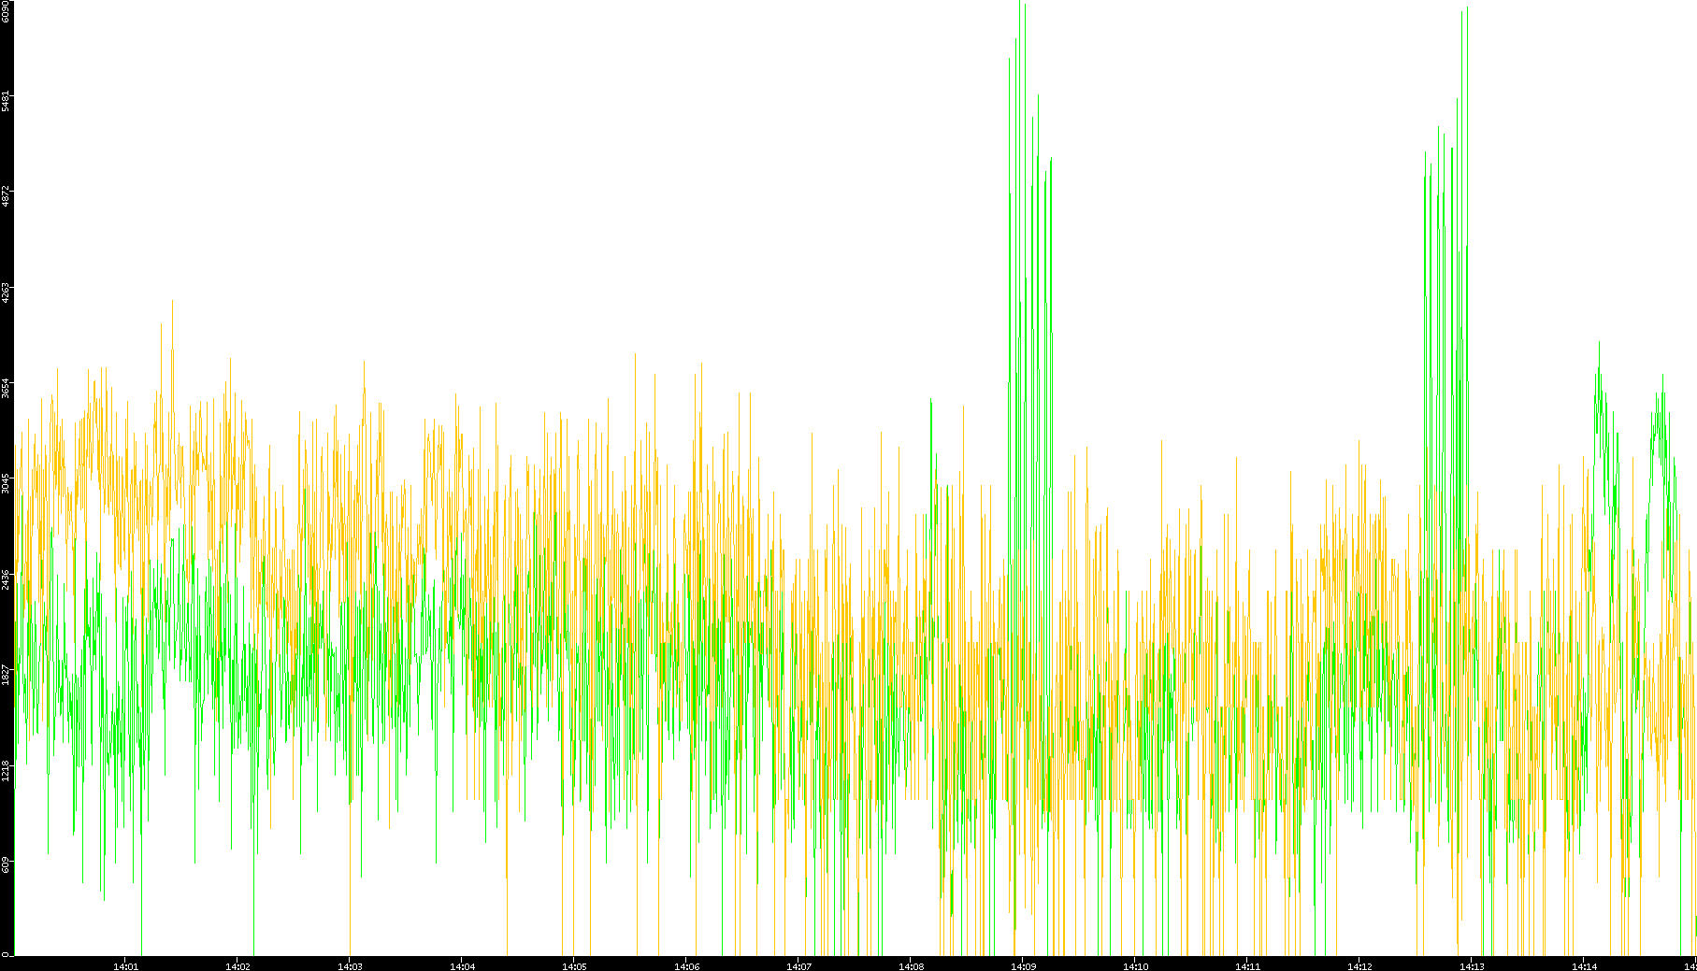Click the 14:07 time axis label

798,965
